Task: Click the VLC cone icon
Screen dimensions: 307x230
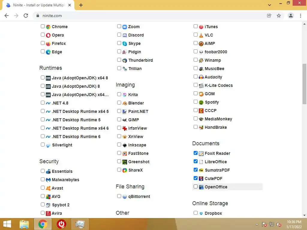Action: click(x=201, y=35)
